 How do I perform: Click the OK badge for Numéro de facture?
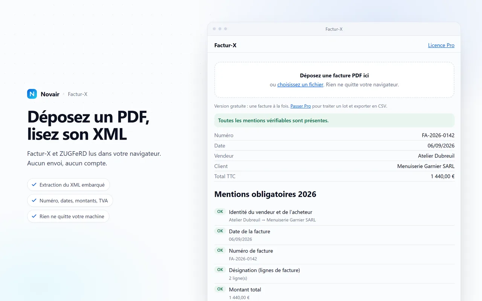pyautogui.click(x=220, y=250)
